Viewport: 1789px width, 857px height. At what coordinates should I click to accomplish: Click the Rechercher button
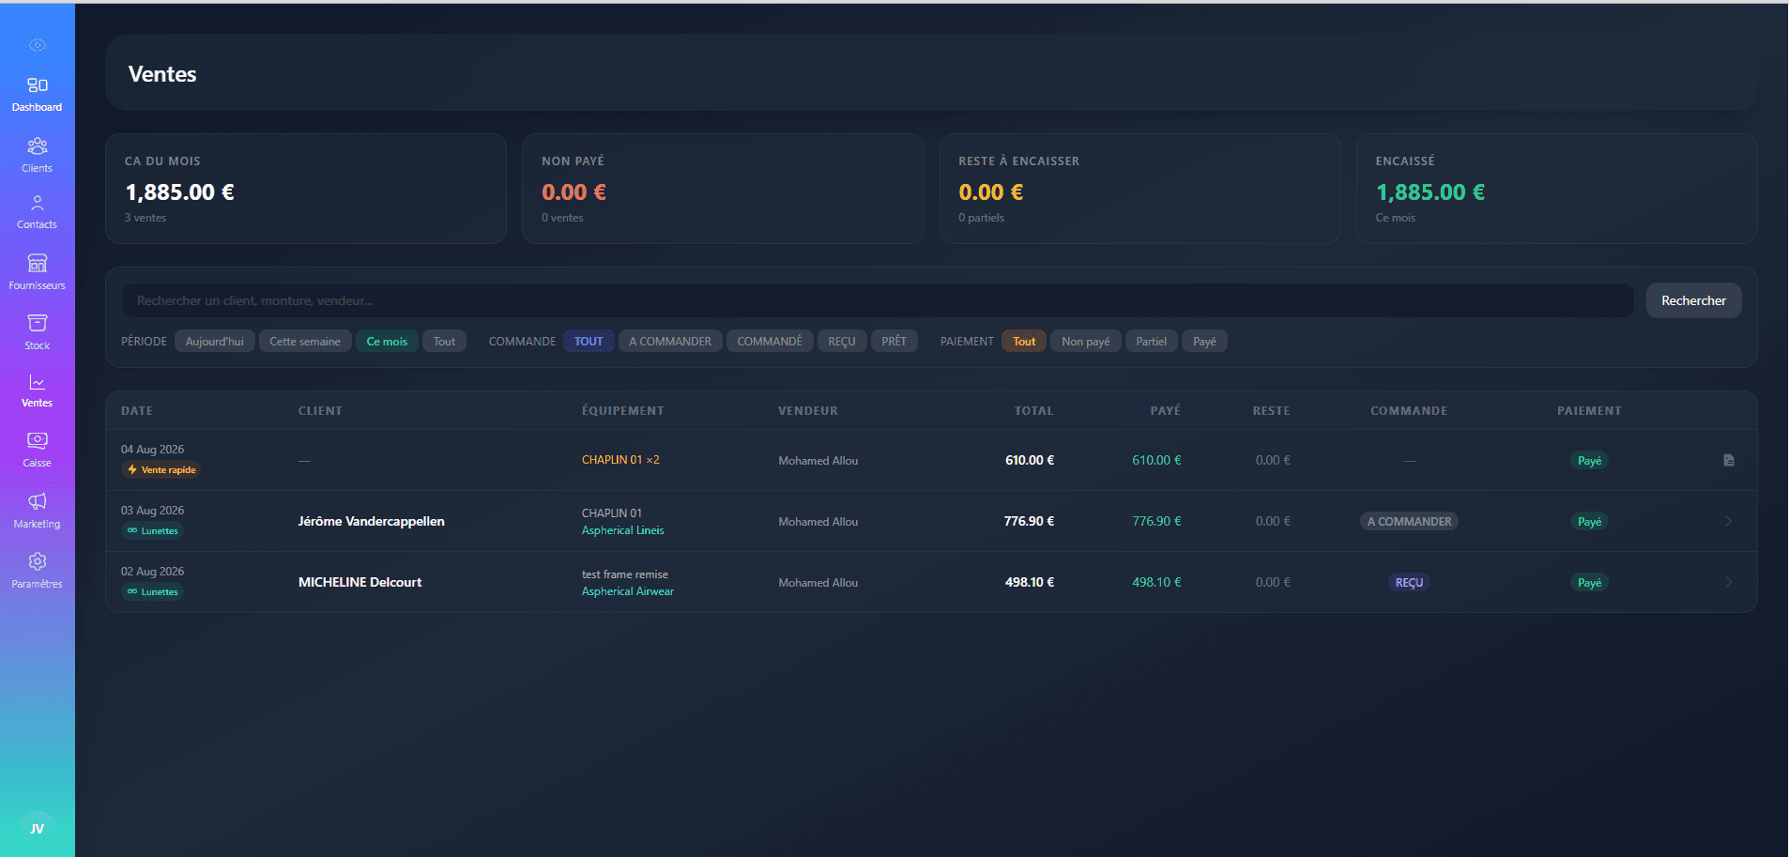1693,300
